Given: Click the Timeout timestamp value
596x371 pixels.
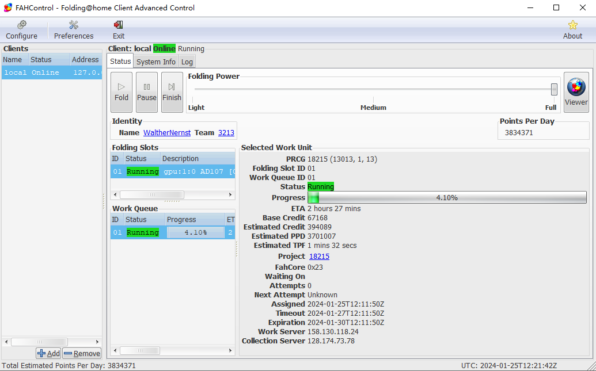Looking at the screenshot, I should (x=346, y=313).
